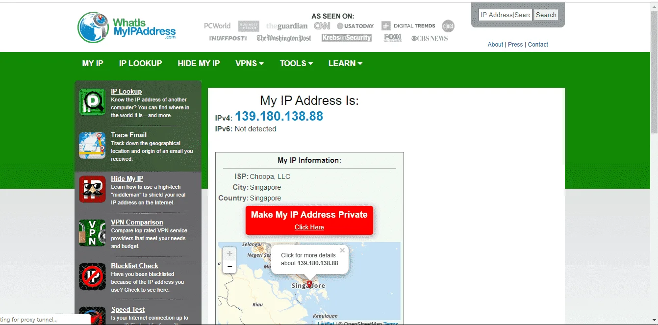The image size is (658, 325).
Task: Open the VPN Comparison icon
Action: point(92,233)
